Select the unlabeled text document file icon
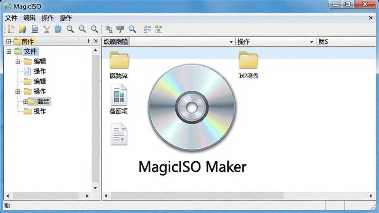Viewport: 379px width, 213px height. (x=119, y=134)
